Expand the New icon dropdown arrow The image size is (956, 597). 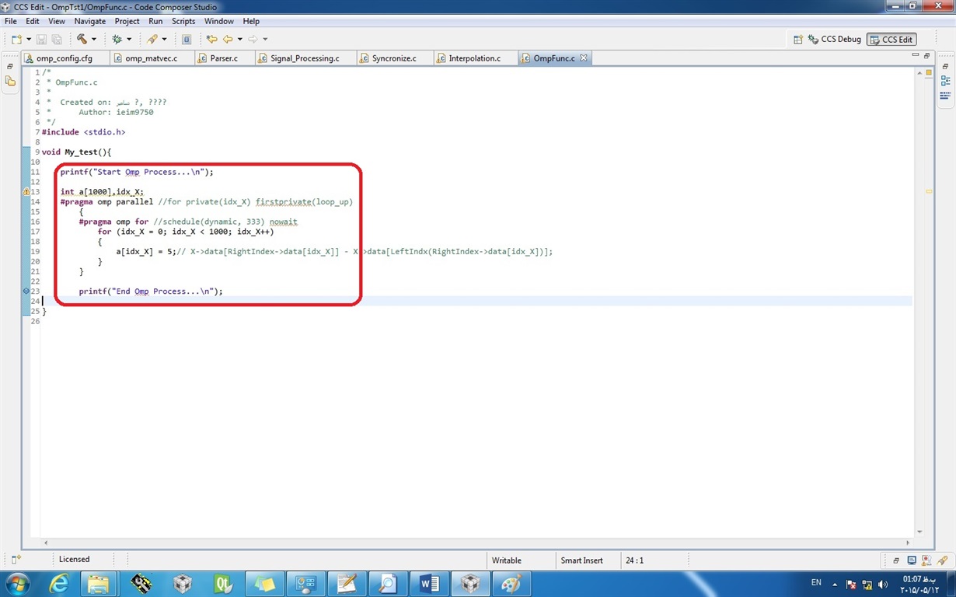(28, 39)
